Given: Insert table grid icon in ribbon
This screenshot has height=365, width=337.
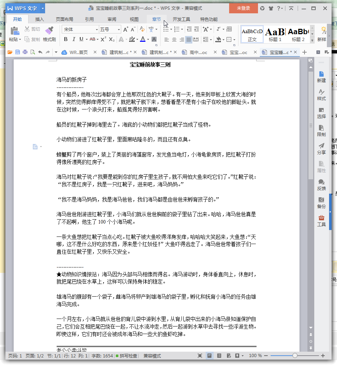Looking at the screenshot, I should (x=229, y=29).
